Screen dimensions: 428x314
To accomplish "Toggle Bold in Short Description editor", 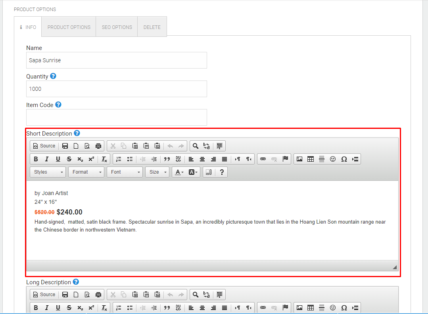I will (36, 159).
